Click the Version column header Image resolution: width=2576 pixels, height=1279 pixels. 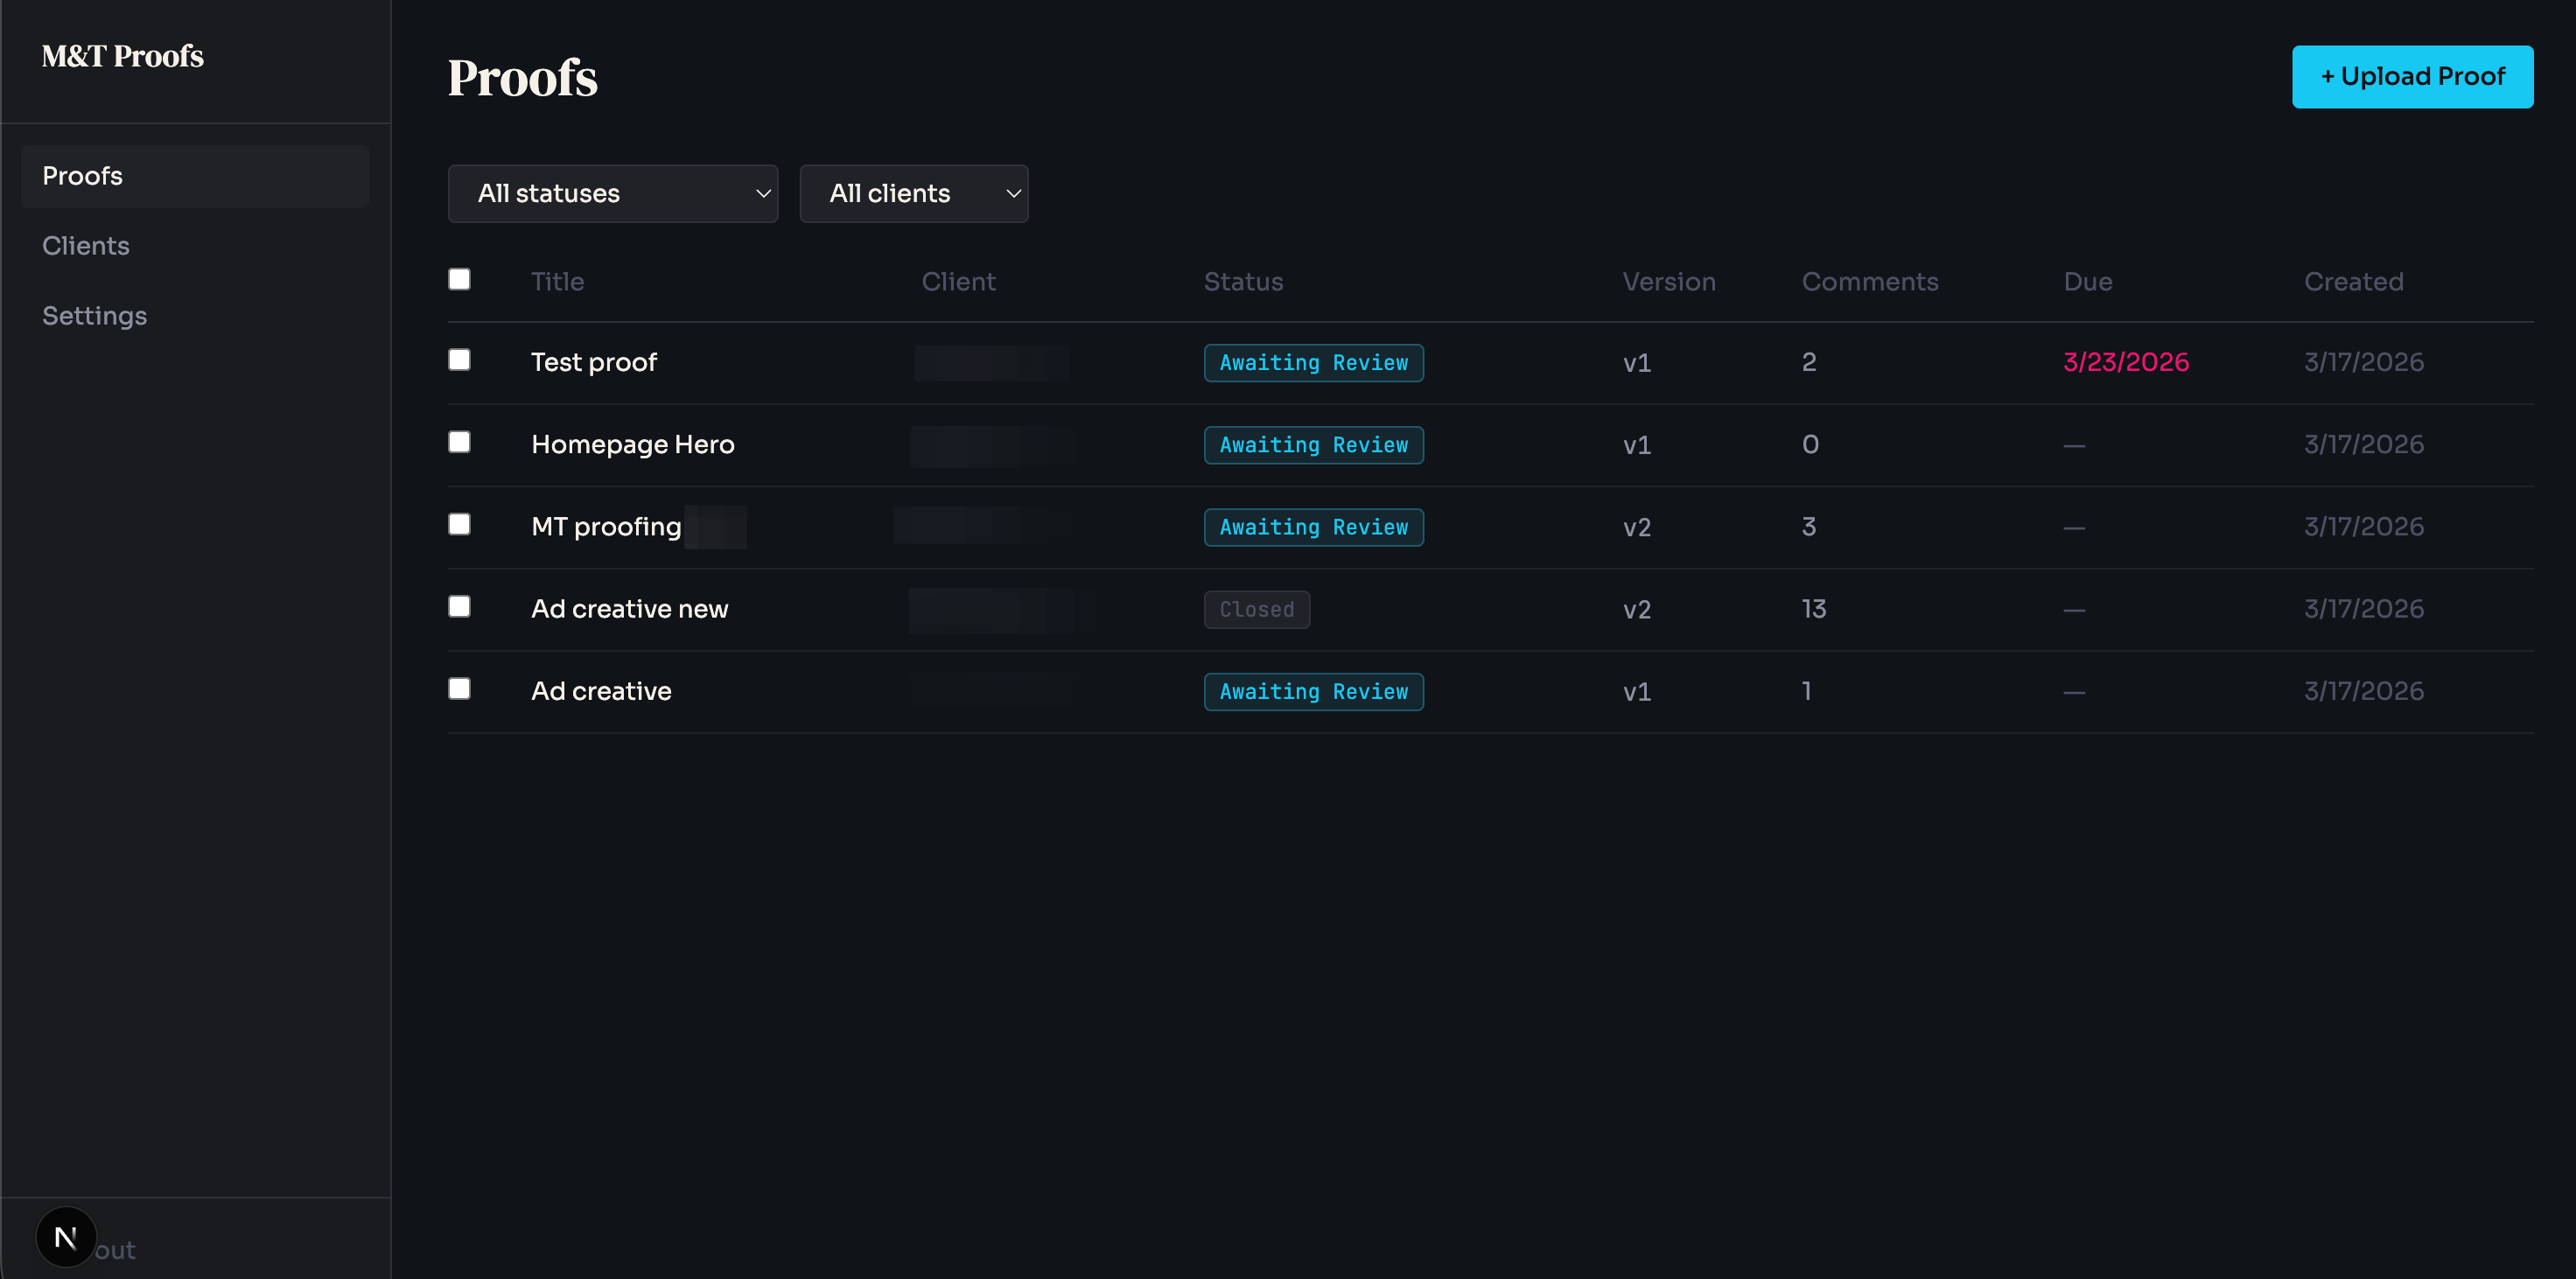(x=1669, y=282)
